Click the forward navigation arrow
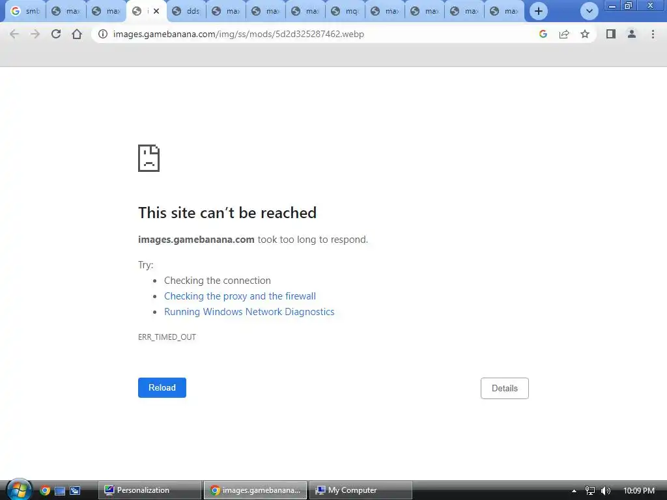The image size is (667, 500). tap(35, 34)
